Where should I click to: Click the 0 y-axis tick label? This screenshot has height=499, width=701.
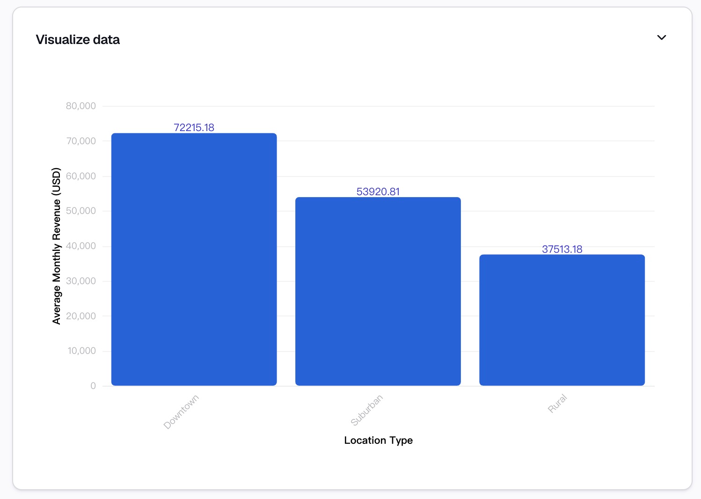(x=93, y=386)
